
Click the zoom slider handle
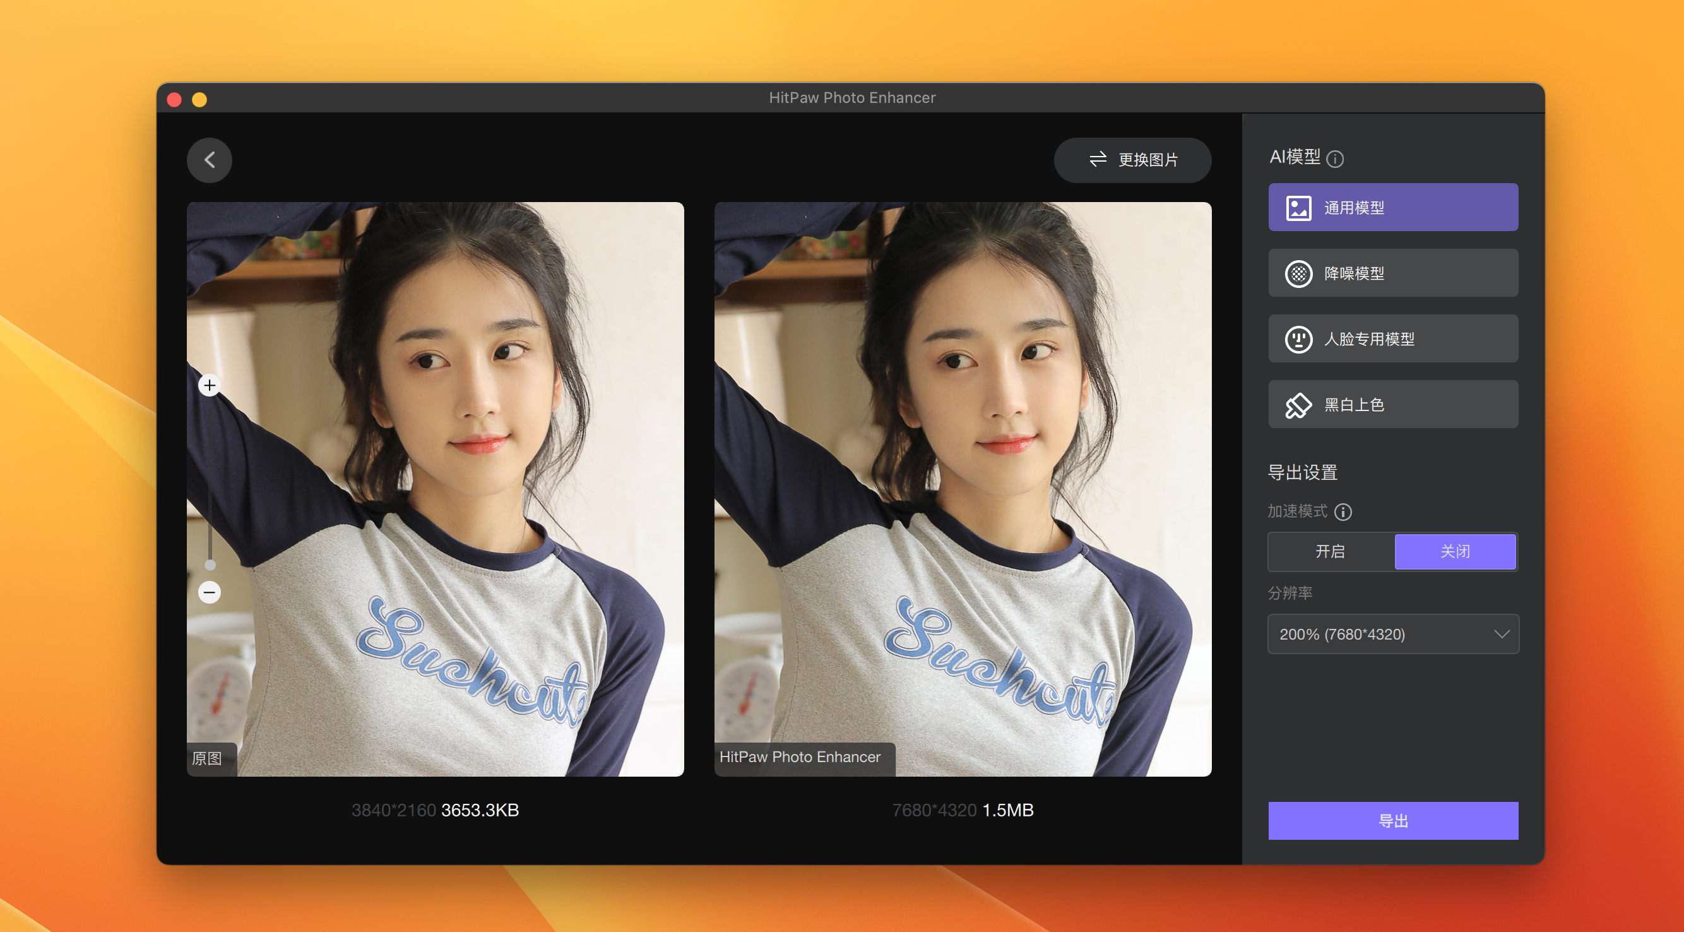pos(210,565)
